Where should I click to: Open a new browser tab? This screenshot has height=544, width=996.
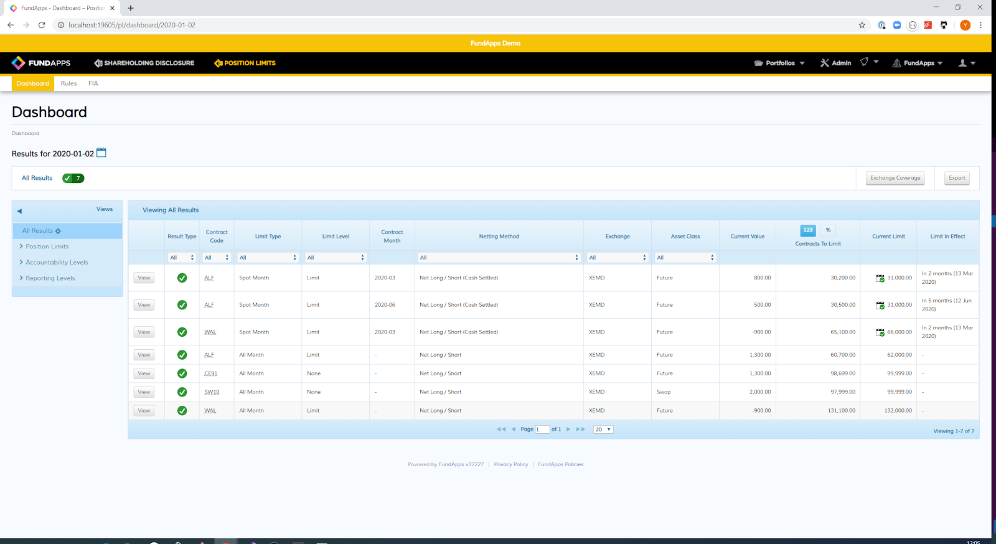tap(131, 8)
